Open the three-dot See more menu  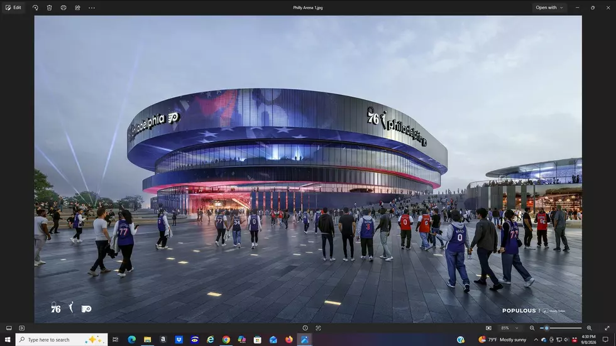[x=92, y=8]
